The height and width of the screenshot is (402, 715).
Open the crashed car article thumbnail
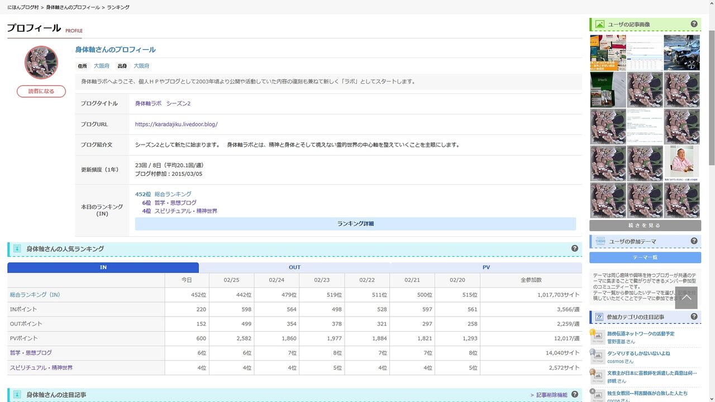click(x=681, y=53)
